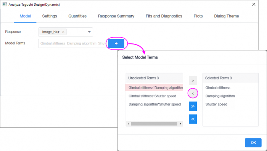Move all terms right with double arrow
Image resolution: width=267 pixels, height=151 pixels.
pyautogui.click(x=193, y=106)
